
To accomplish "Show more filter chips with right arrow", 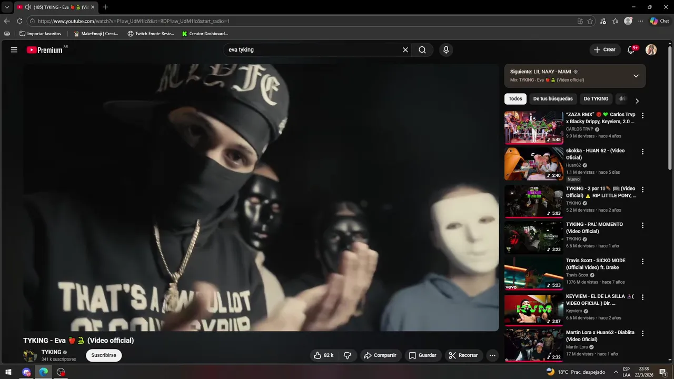I will coord(637,101).
